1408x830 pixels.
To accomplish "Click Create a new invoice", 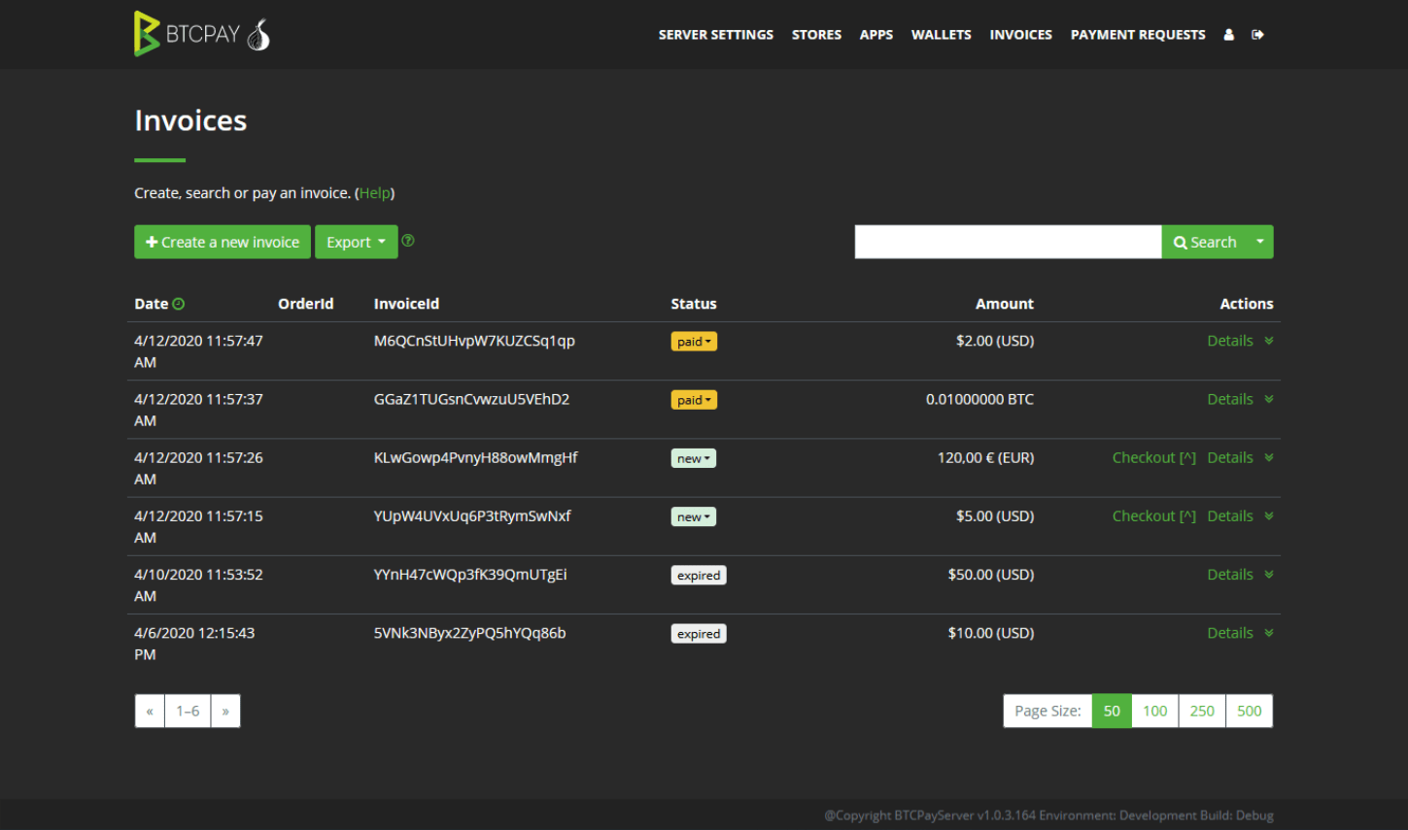I will coord(223,241).
